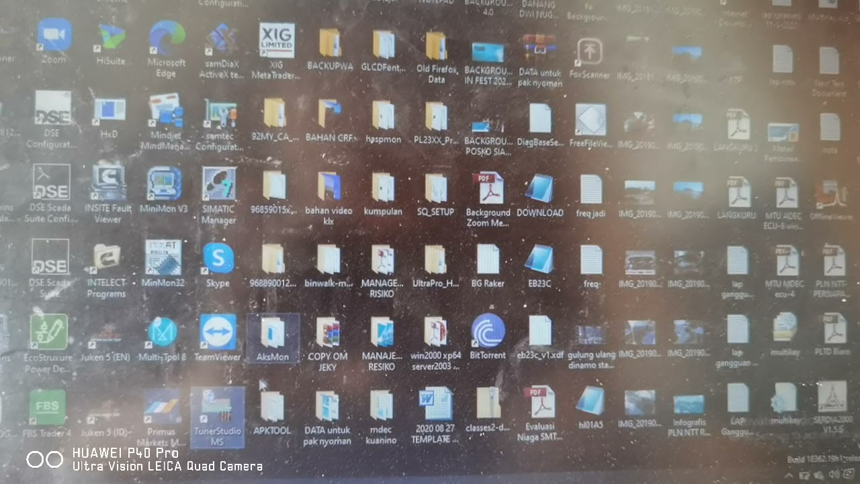Open INSITE Fault Viewer shortcut
This screenshot has height=484, width=860.
tap(108, 194)
